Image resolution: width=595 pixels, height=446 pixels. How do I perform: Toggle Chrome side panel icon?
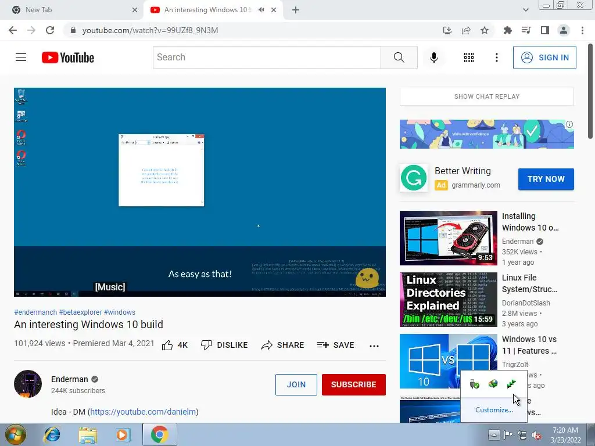[x=545, y=30]
